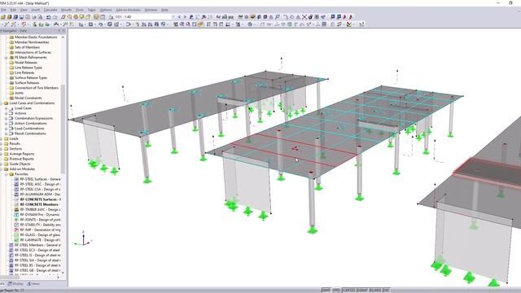Select Nodal Constraints in tree

(x=28, y=98)
